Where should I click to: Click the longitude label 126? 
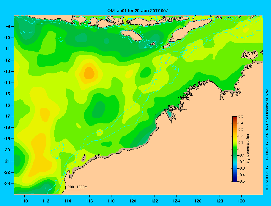[x=198, y=201]
